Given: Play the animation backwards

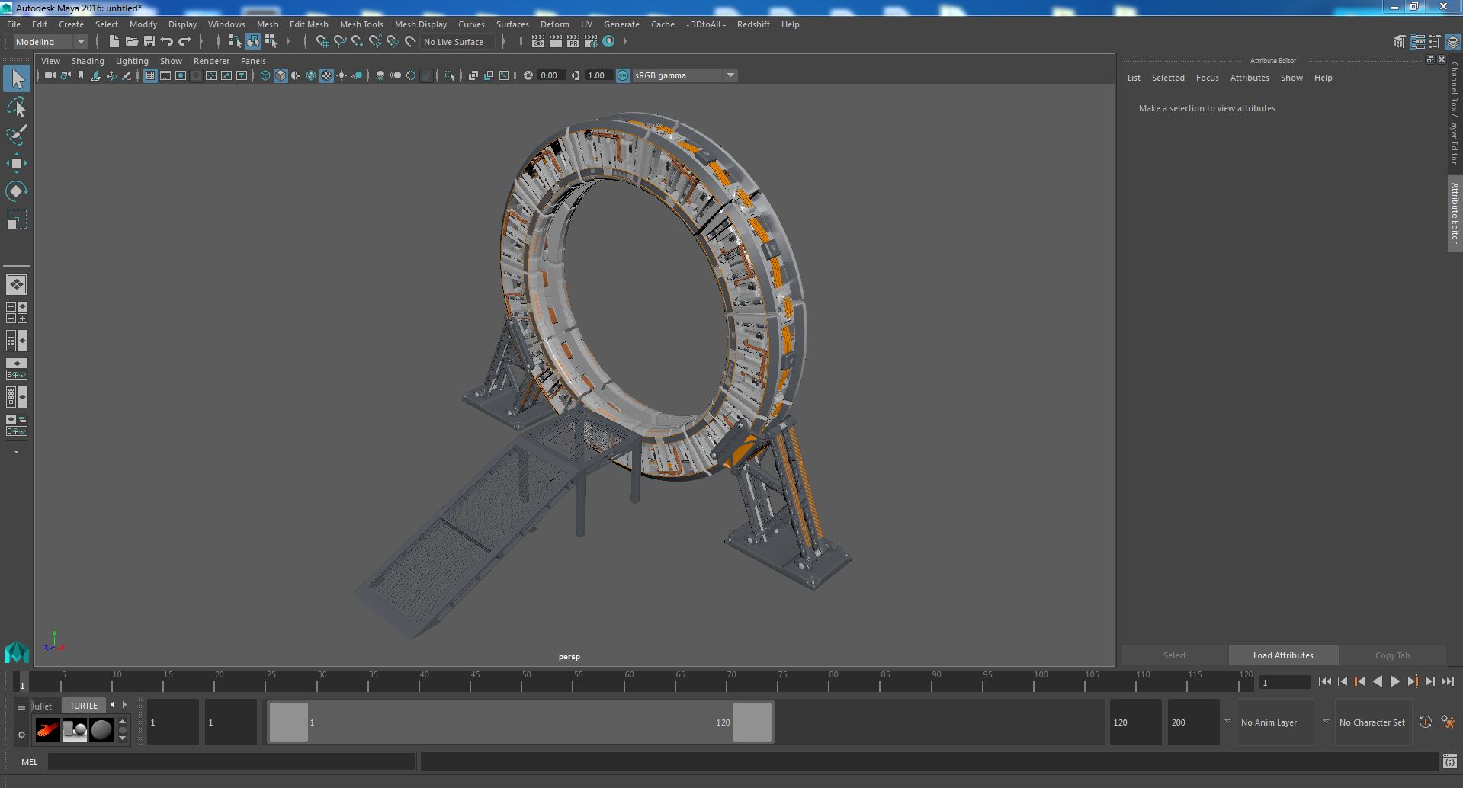Looking at the screenshot, I should click(1377, 682).
